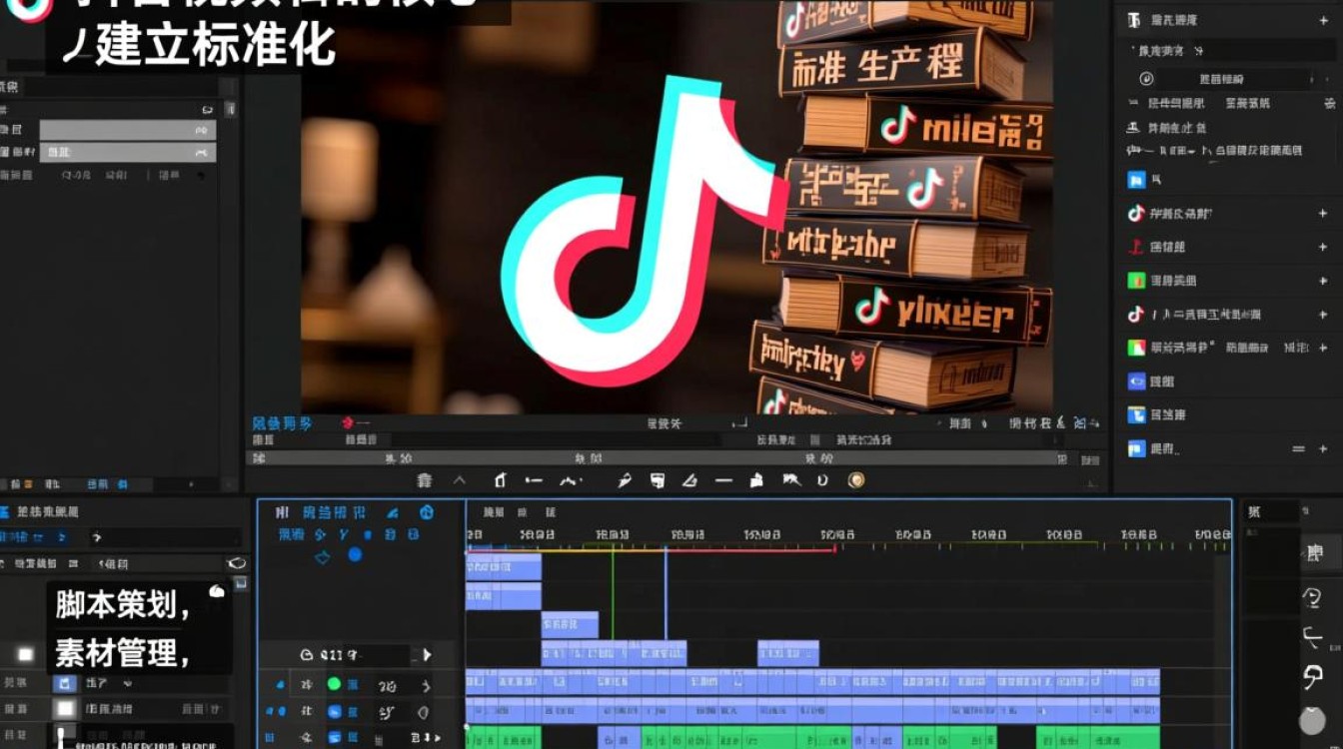
Task: Expand the upper TikTok row with its plus sign
Action: pos(1323,213)
